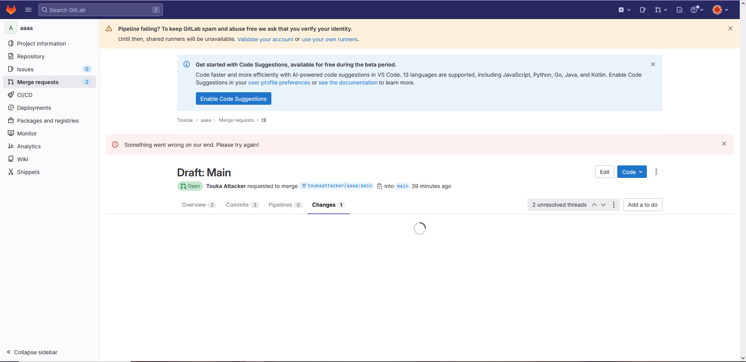Expand the Help menu dropdown
Image resolution: width=746 pixels, height=362 pixels.
(x=697, y=10)
